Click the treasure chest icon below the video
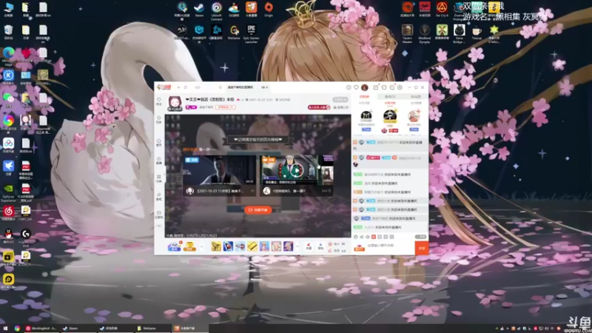Viewport: 592px width, 333px height. point(189,246)
